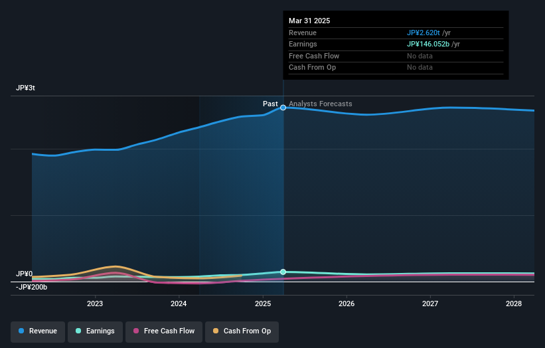
Task: Click the 2023 x-axis label
Action: pyautogui.click(x=95, y=304)
